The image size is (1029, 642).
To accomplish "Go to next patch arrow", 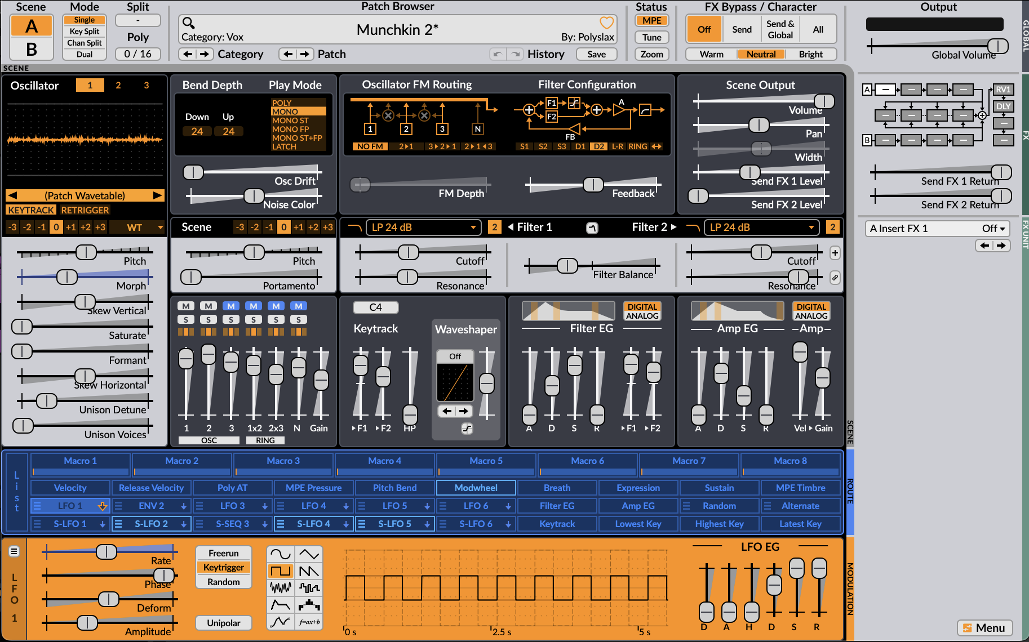I will coord(305,54).
